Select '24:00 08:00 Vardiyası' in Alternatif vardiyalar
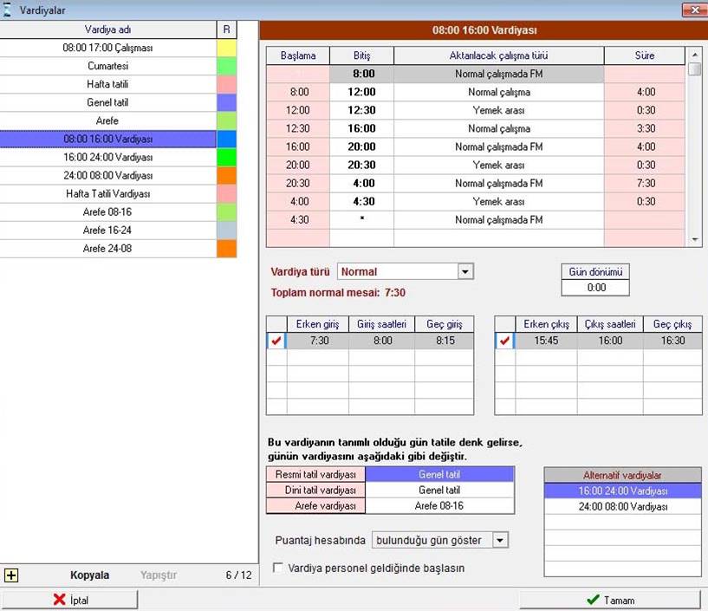This screenshot has width=708, height=611. pos(622,507)
